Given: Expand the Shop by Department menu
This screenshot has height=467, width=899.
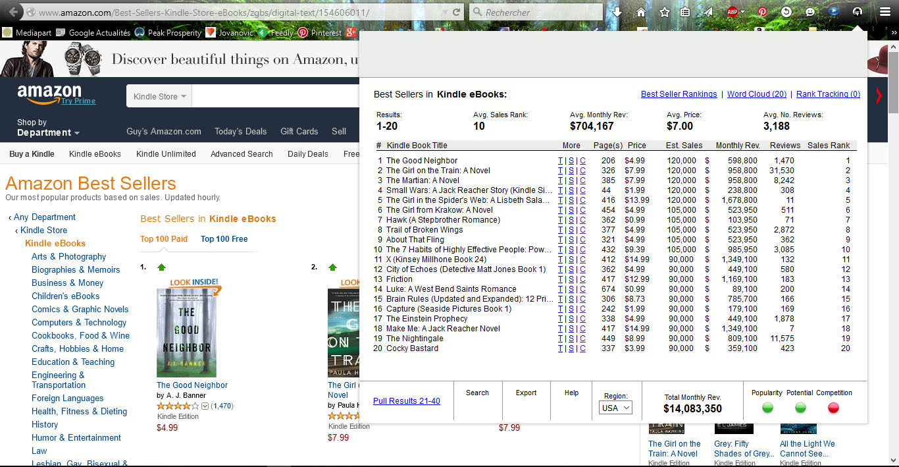Looking at the screenshot, I should click(48, 128).
